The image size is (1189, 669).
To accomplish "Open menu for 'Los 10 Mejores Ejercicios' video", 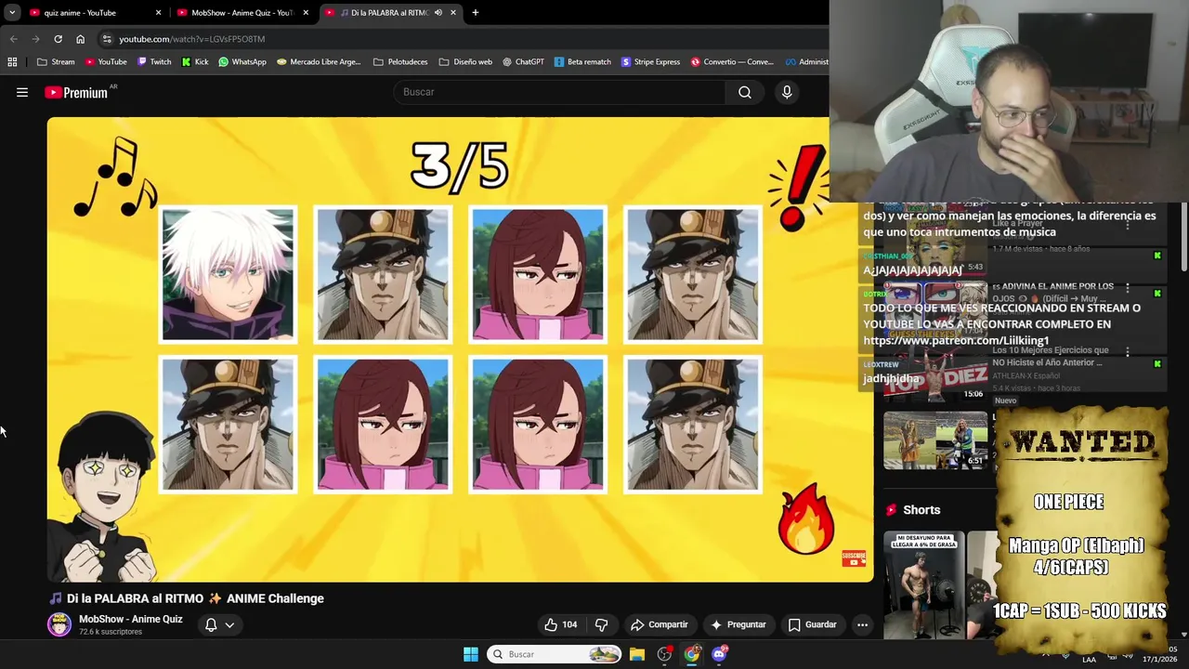I will click(1128, 352).
